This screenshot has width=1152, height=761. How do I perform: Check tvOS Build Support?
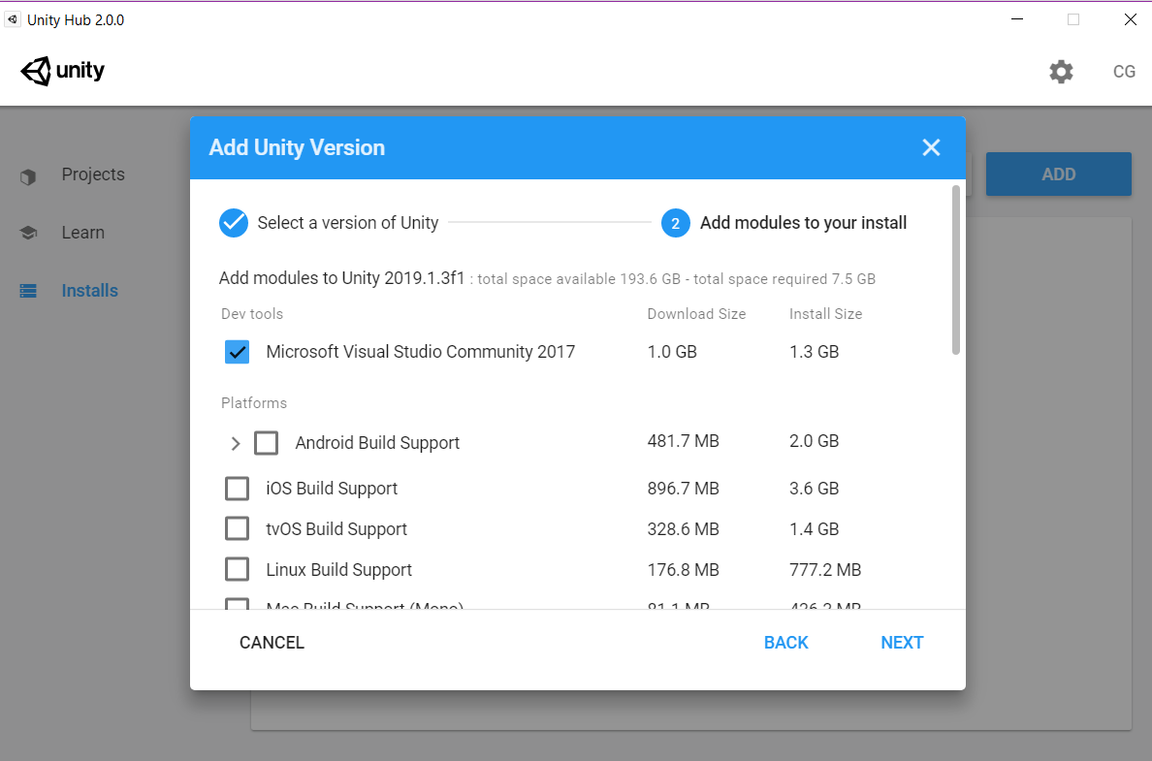238,528
